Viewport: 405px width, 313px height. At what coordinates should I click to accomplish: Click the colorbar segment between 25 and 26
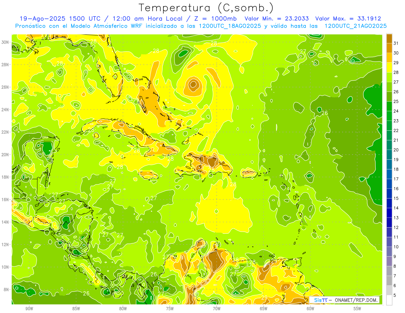389,97
